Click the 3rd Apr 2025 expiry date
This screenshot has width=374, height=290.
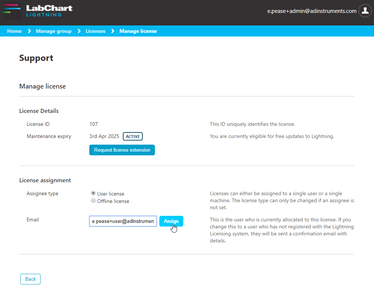104,137
